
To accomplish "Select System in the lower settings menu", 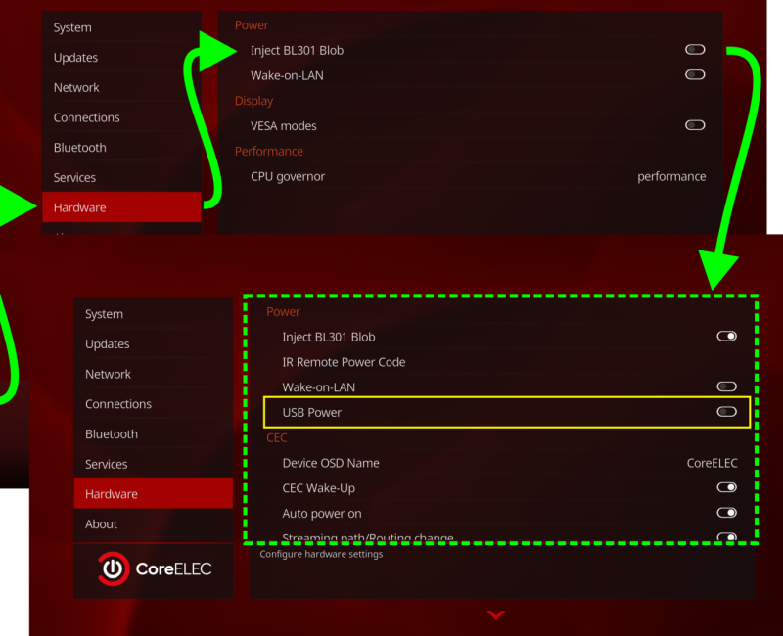I will tap(154, 314).
